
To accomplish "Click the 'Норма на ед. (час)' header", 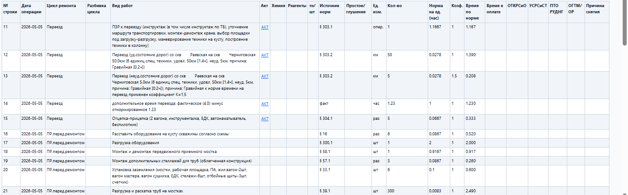I will point(439,12).
